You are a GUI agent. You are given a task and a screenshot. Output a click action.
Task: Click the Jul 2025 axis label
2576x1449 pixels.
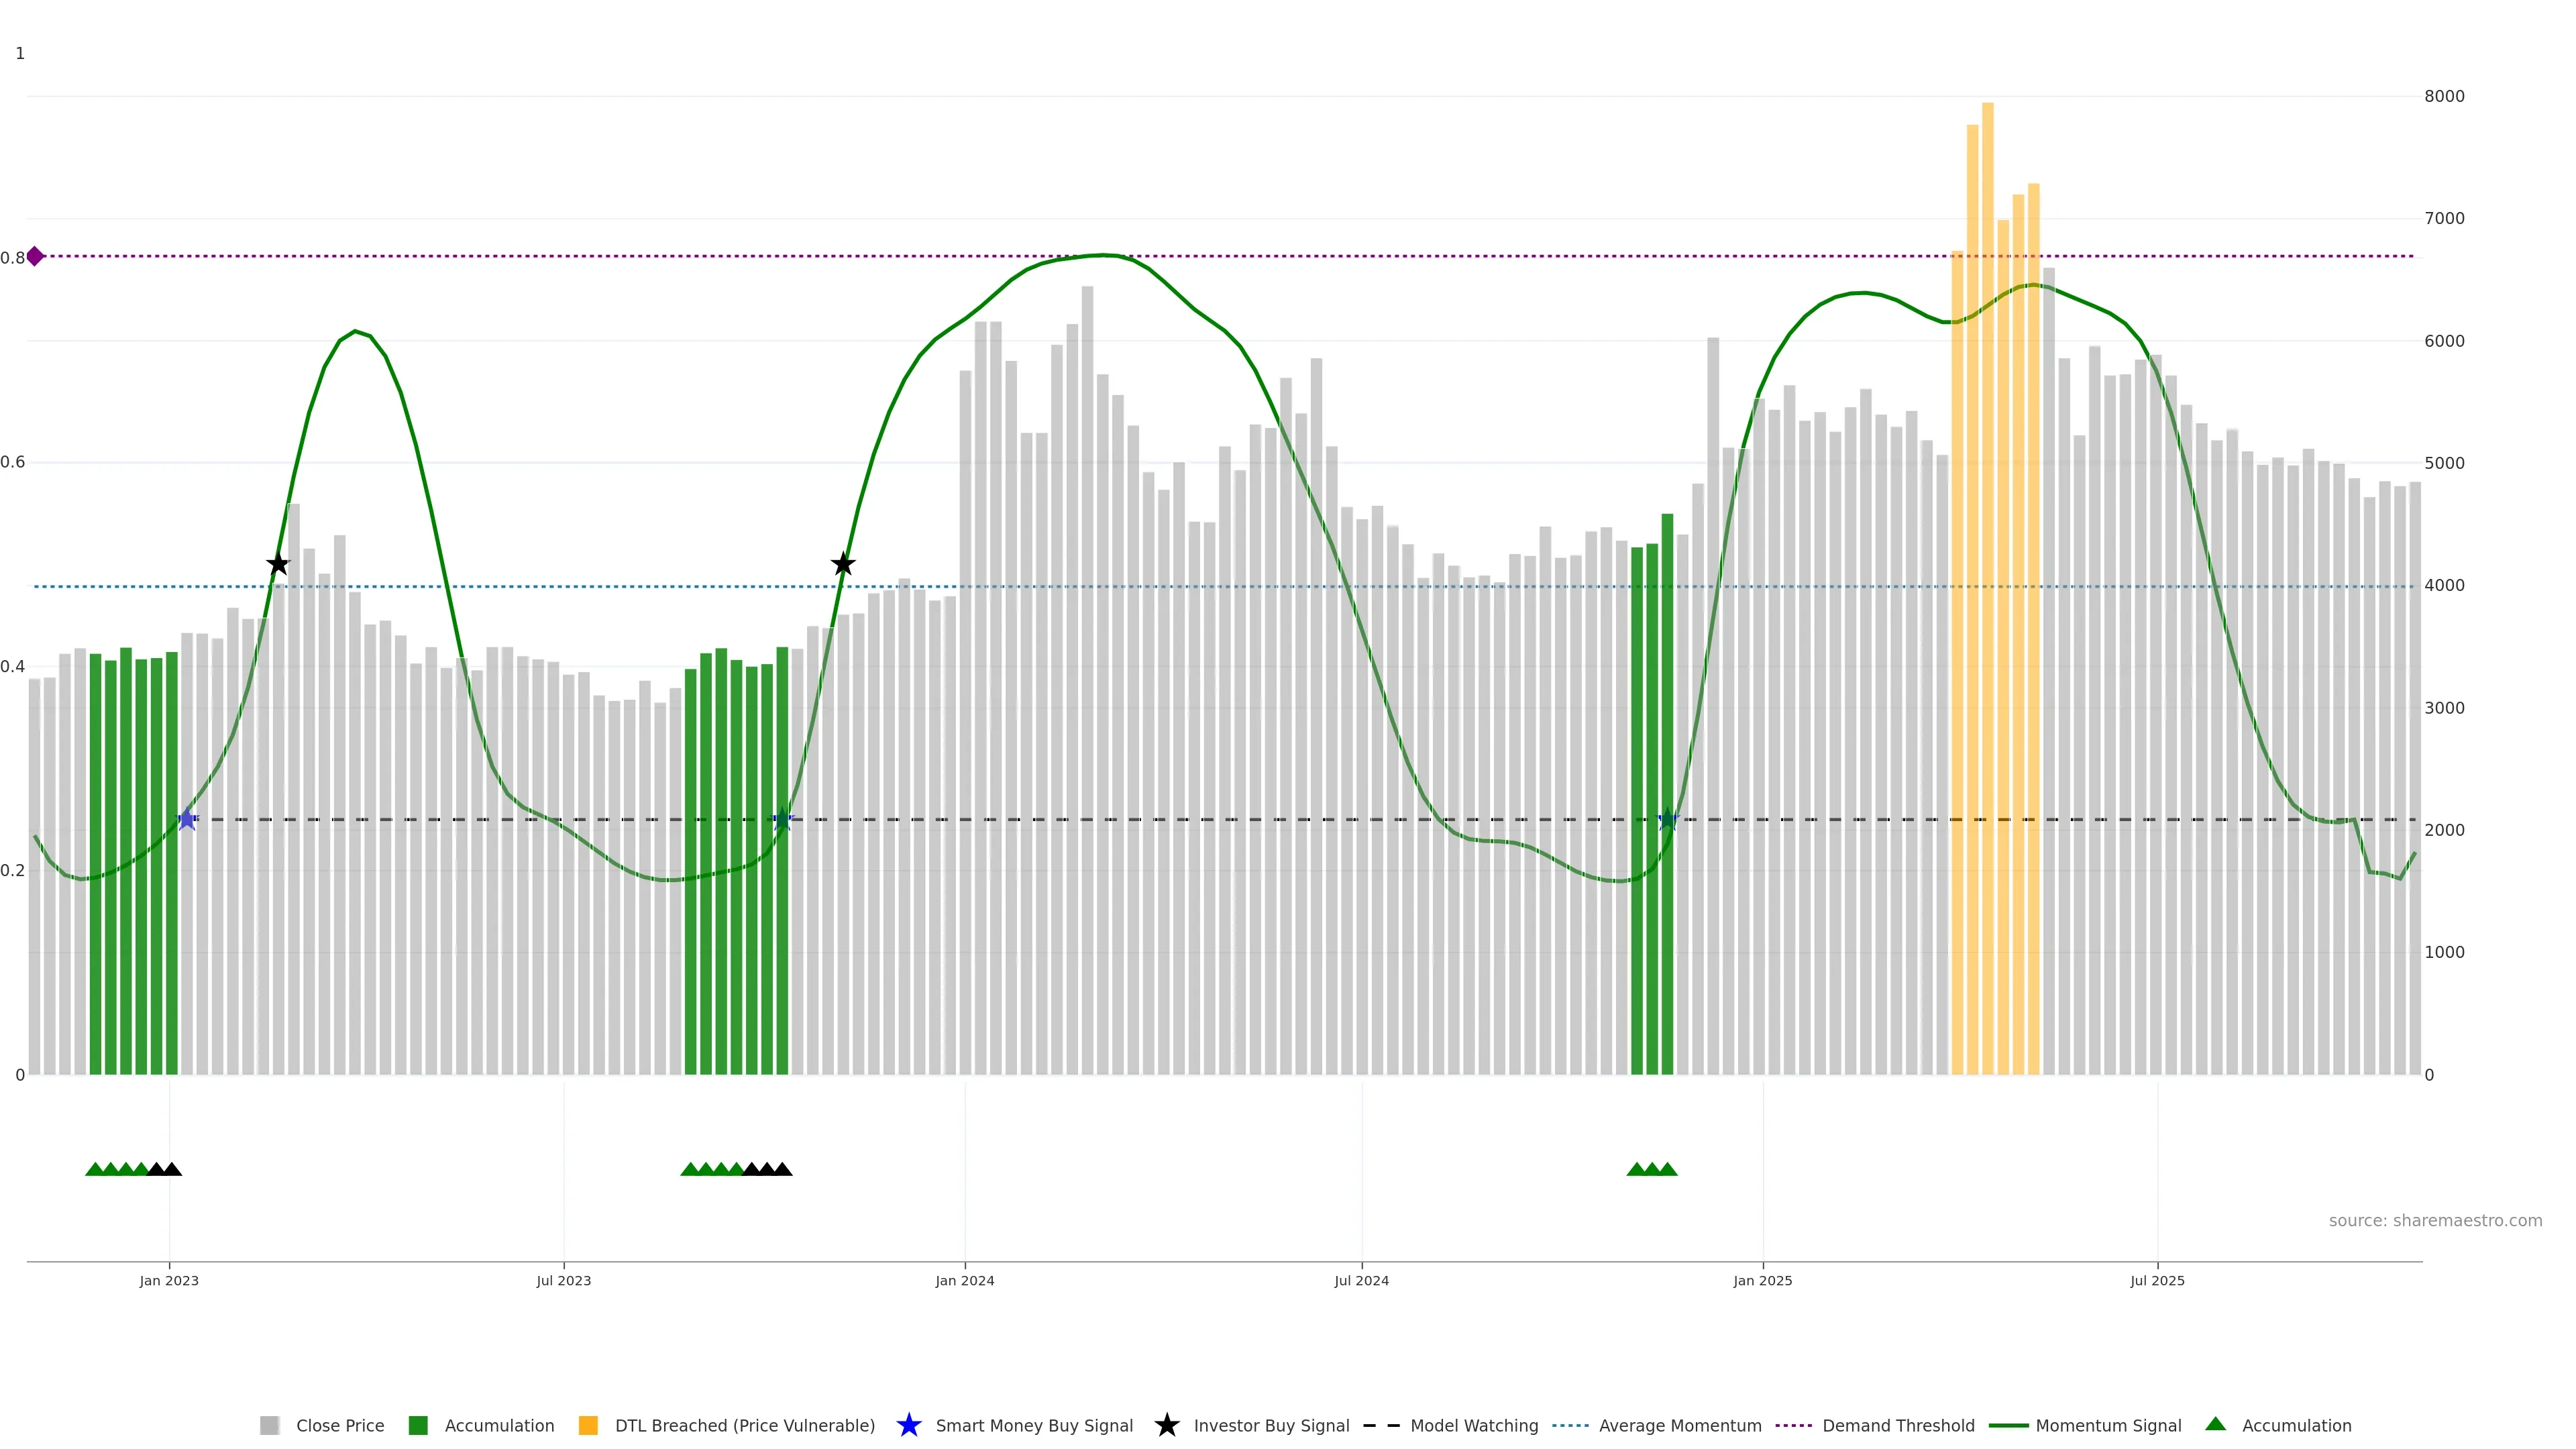point(2157,1281)
